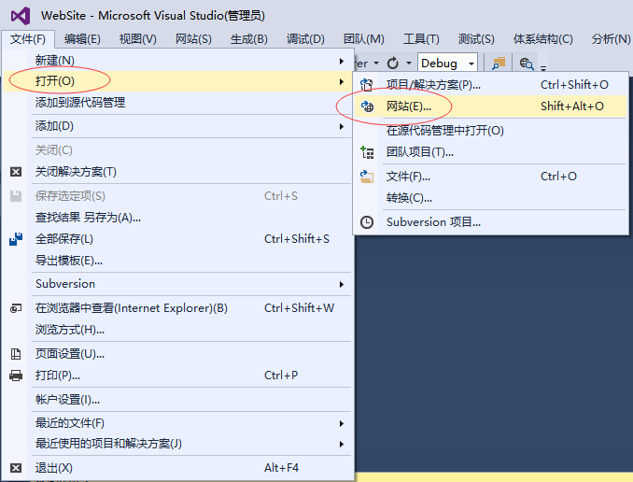This screenshot has height=482, width=633.
Task: Open the 团队(M) menu
Action: point(364,39)
